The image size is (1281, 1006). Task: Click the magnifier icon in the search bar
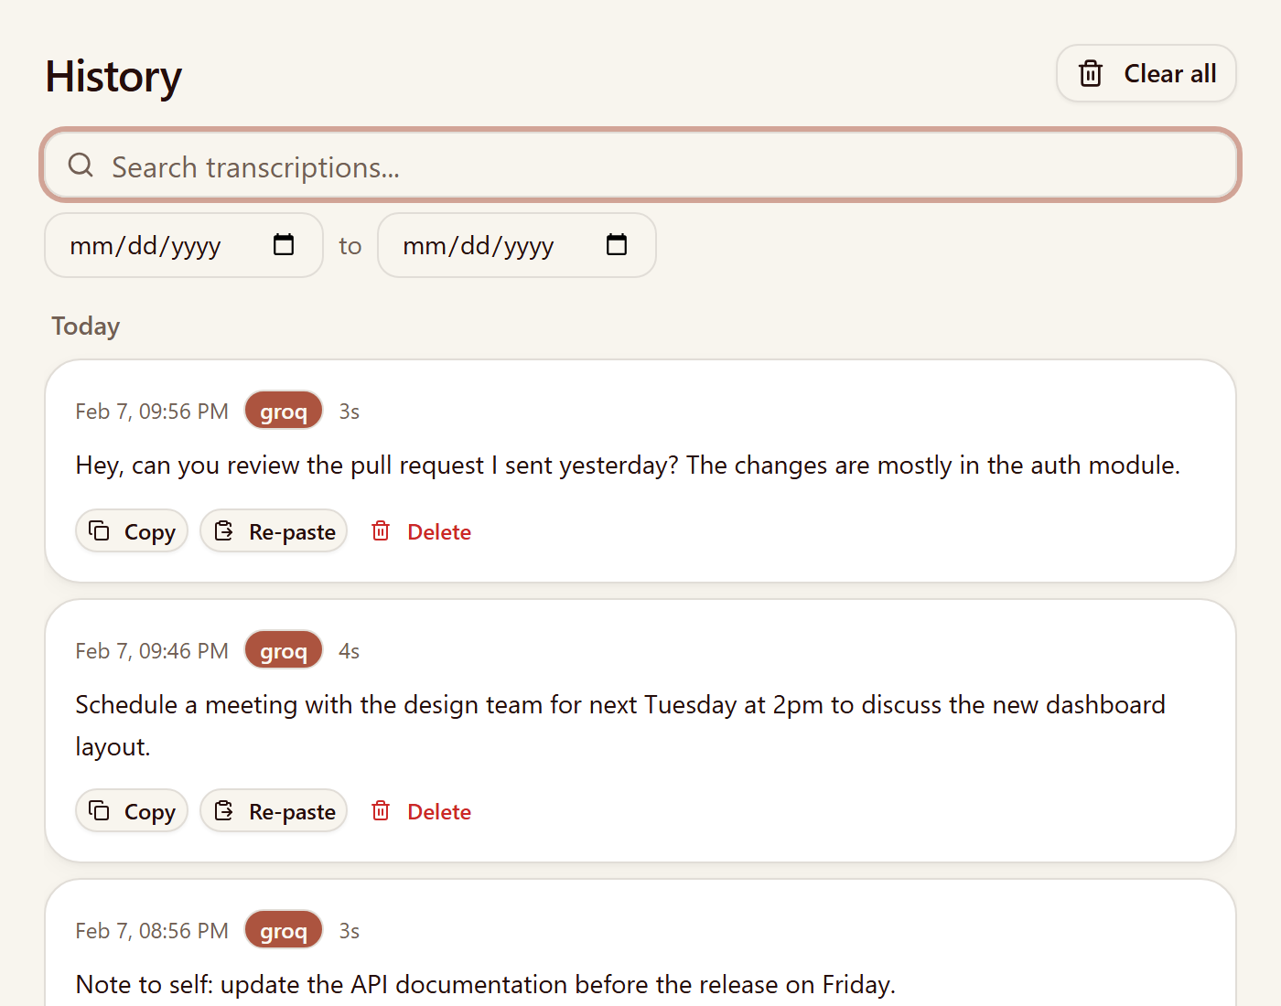tap(81, 166)
